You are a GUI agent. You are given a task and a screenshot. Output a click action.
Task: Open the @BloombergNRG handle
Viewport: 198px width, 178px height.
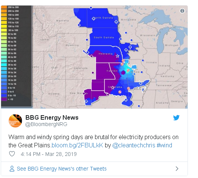click(x=46, y=124)
